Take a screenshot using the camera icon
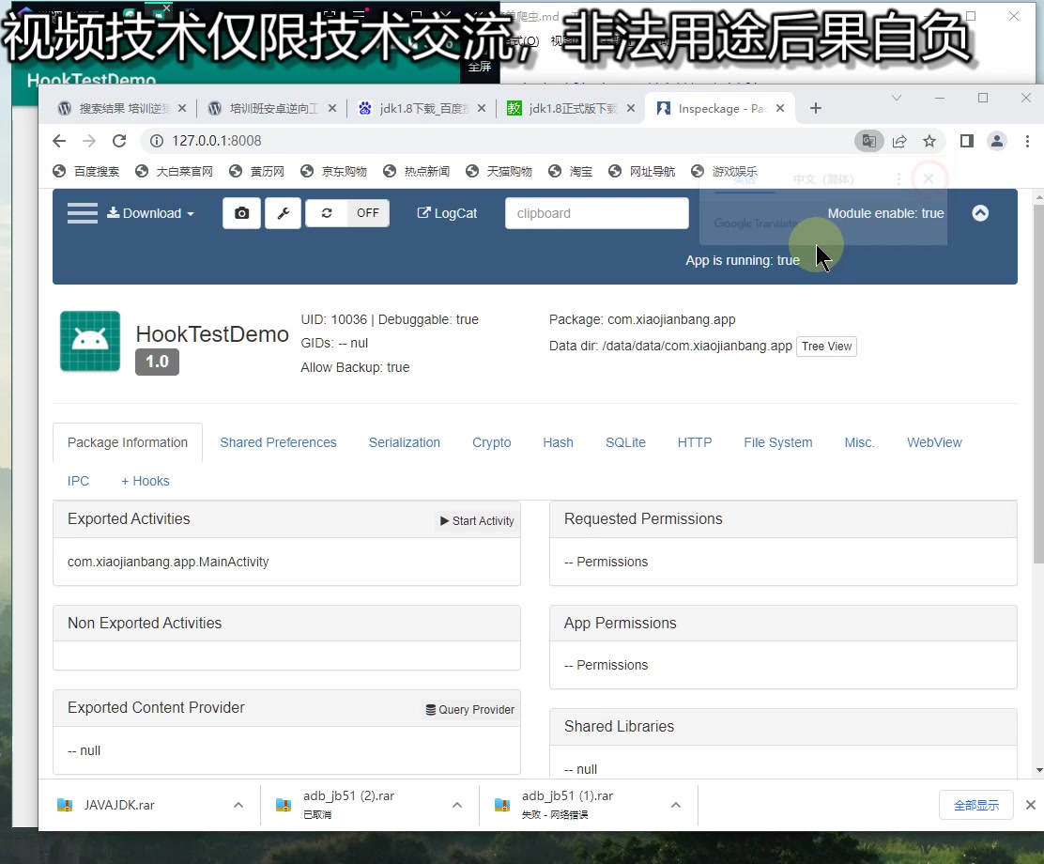The width and height of the screenshot is (1044, 864). point(241,213)
